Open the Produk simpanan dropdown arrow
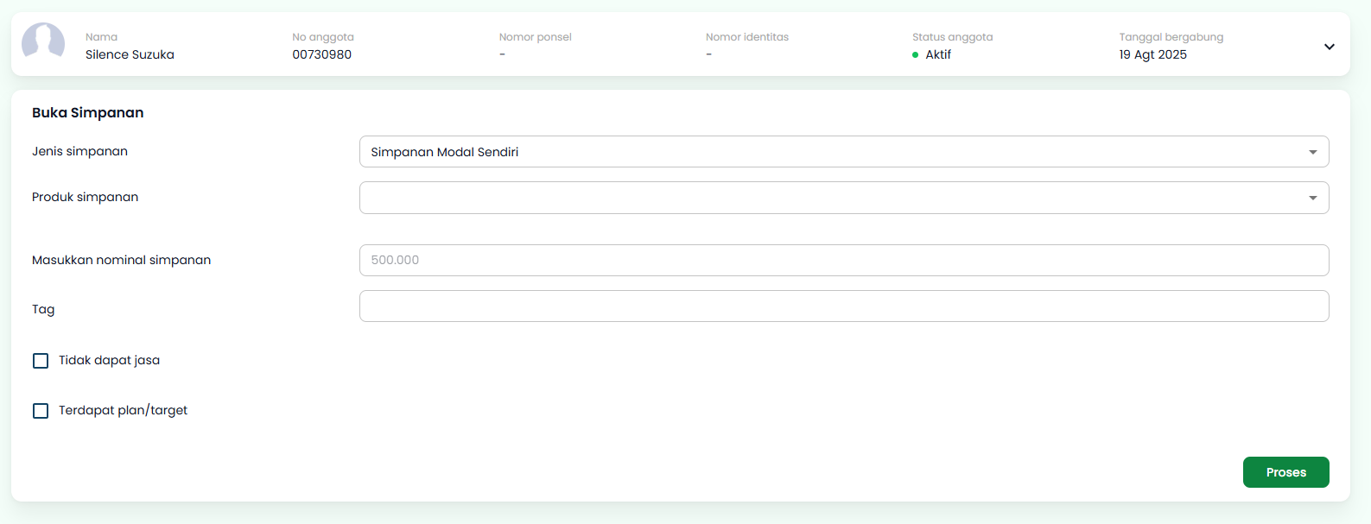Image resolution: width=1371 pixels, height=524 pixels. 1312,198
